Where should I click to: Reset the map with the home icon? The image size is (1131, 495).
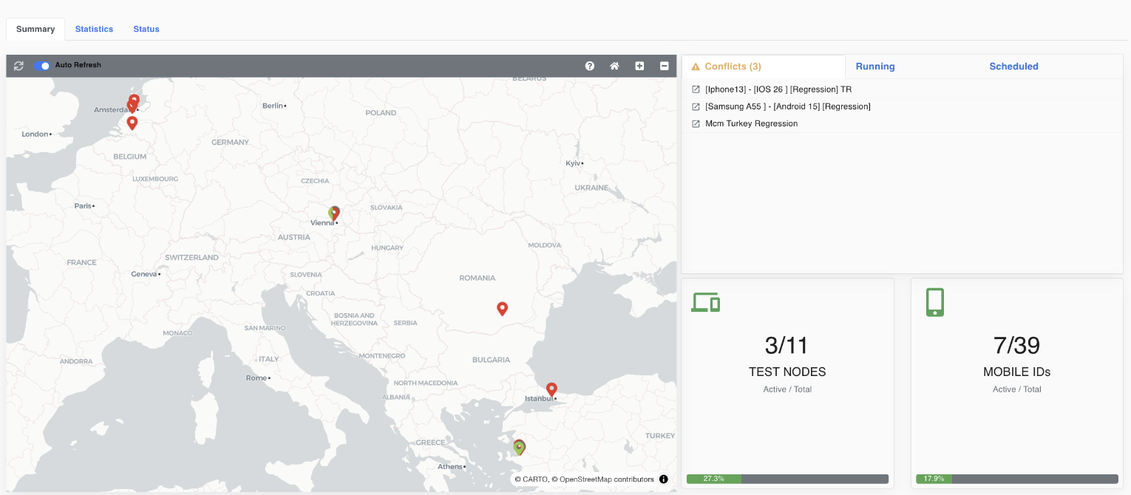614,66
